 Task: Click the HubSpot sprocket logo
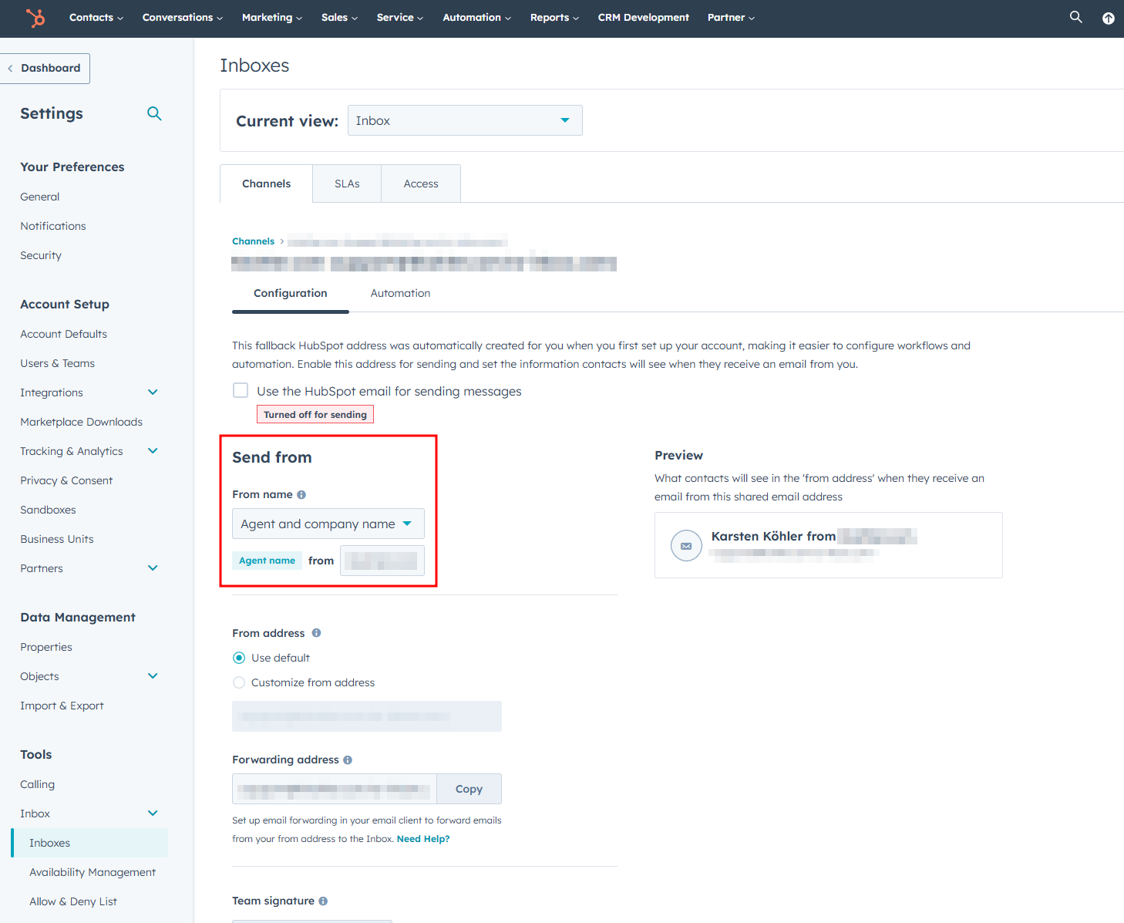[x=35, y=18]
